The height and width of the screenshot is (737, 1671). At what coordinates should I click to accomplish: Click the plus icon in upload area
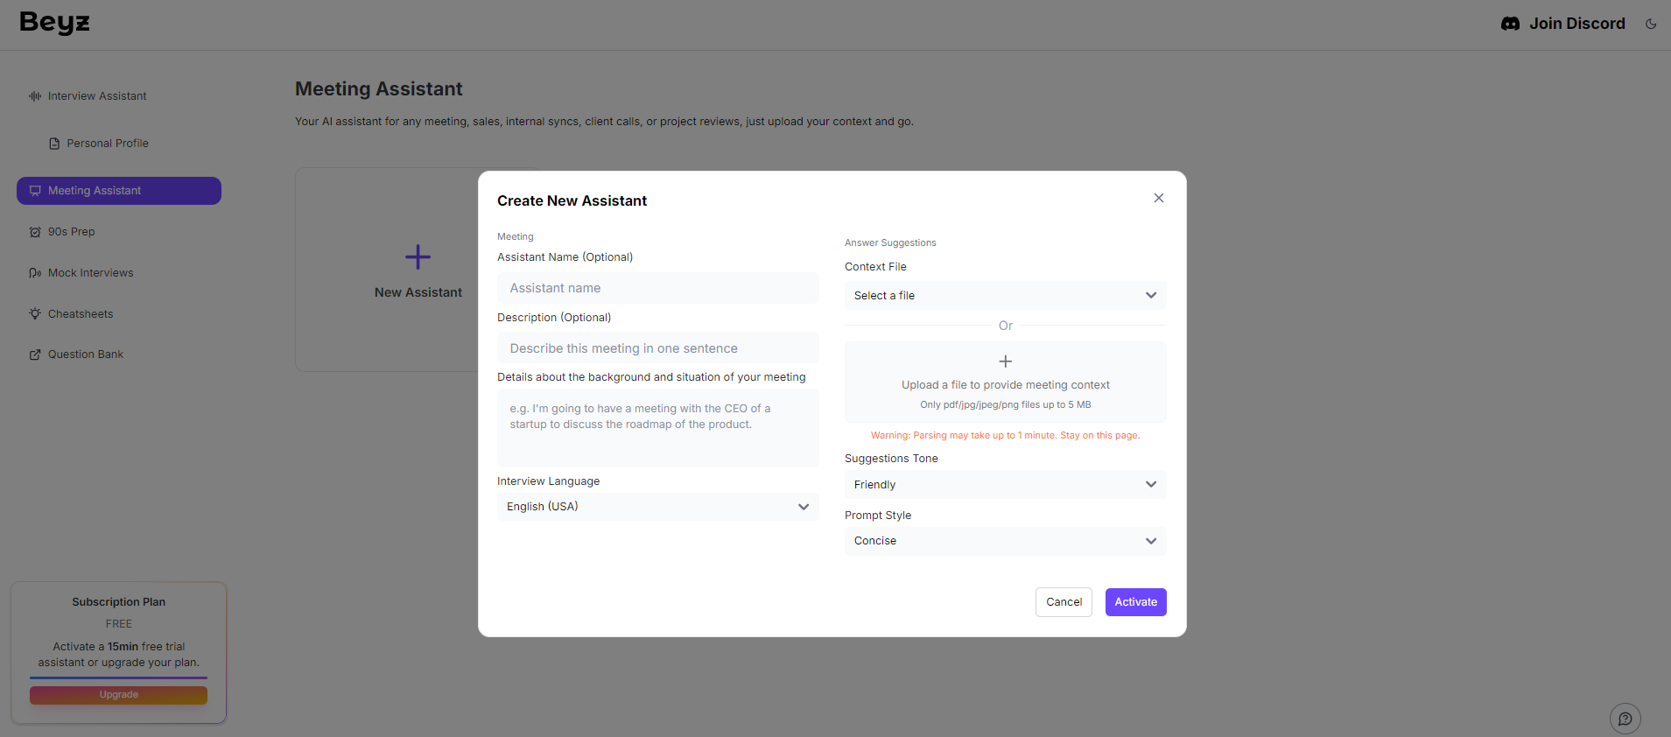tap(1005, 361)
